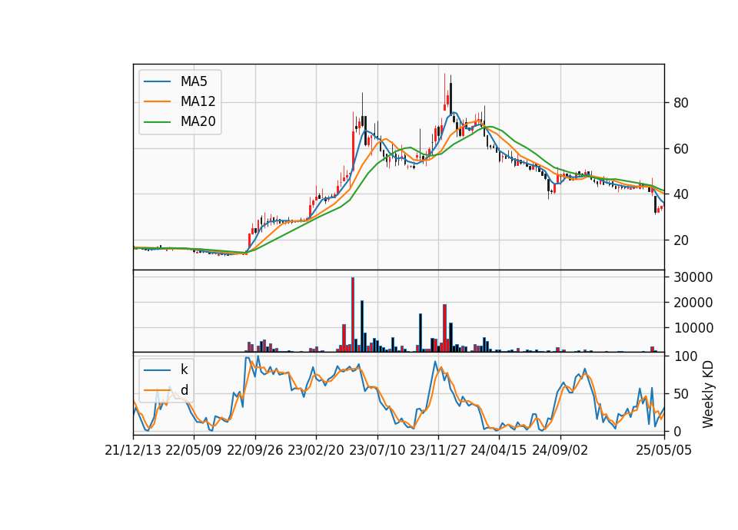Click the 20 price axis label
This screenshot has height=530, width=738.
680,240
